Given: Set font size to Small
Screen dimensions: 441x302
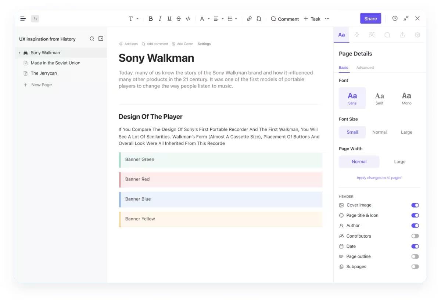Looking at the screenshot, I should [352, 132].
